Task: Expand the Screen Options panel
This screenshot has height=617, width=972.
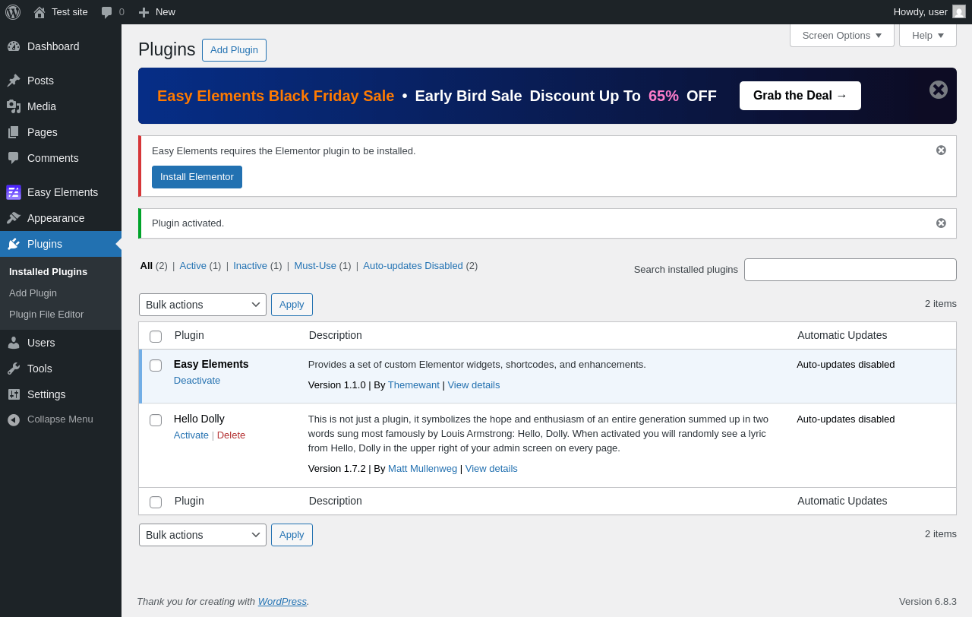Action: 842,35
